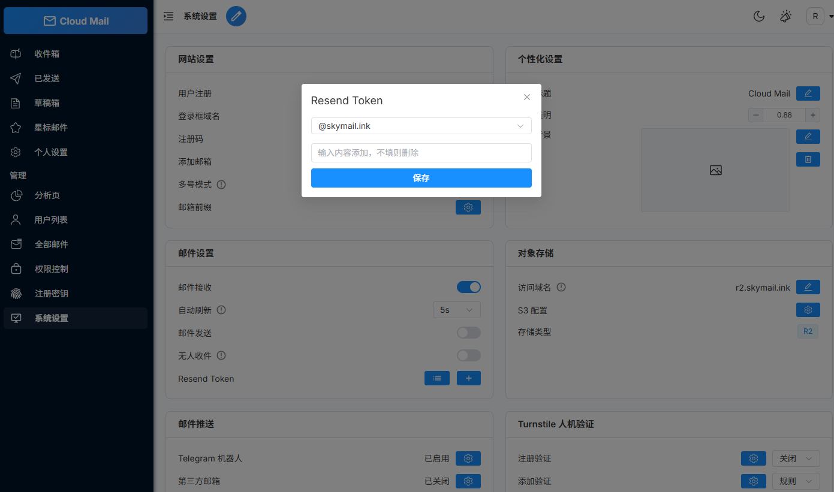Click the trash icon to delete background
The height and width of the screenshot is (492, 834).
(808, 159)
